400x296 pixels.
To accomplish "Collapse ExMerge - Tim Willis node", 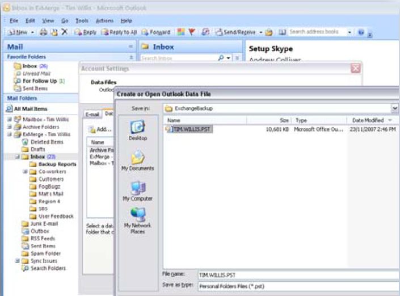I will [x=10, y=134].
